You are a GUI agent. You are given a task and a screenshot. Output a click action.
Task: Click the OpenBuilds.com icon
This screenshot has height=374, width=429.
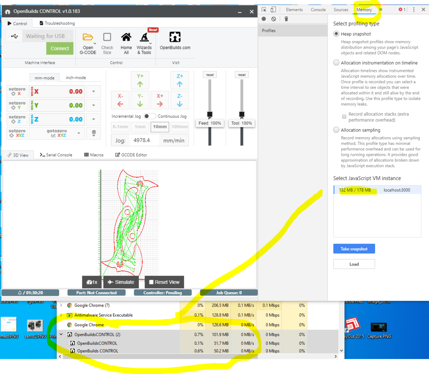click(175, 37)
